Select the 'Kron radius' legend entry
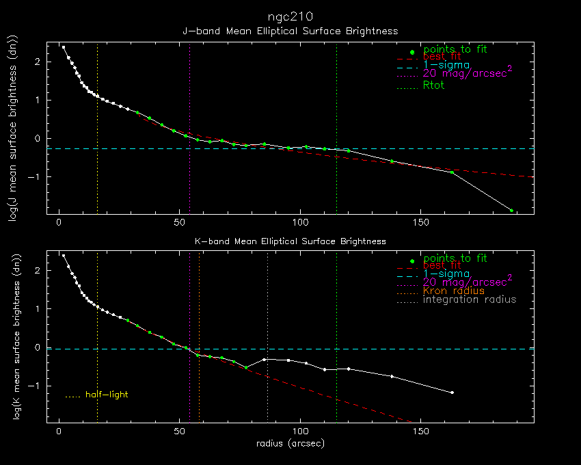581x465 pixels. coord(453,291)
